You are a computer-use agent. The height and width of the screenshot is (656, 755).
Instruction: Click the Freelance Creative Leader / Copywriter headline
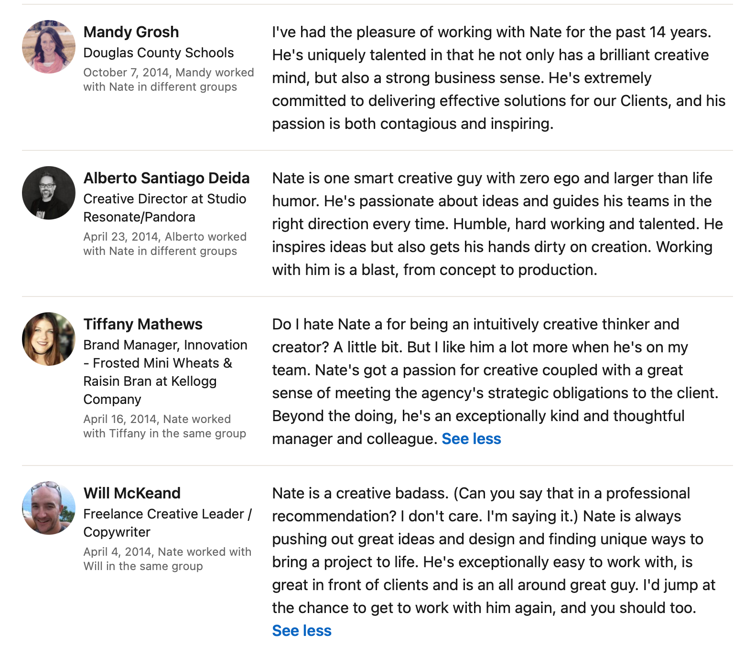[x=167, y=523]
